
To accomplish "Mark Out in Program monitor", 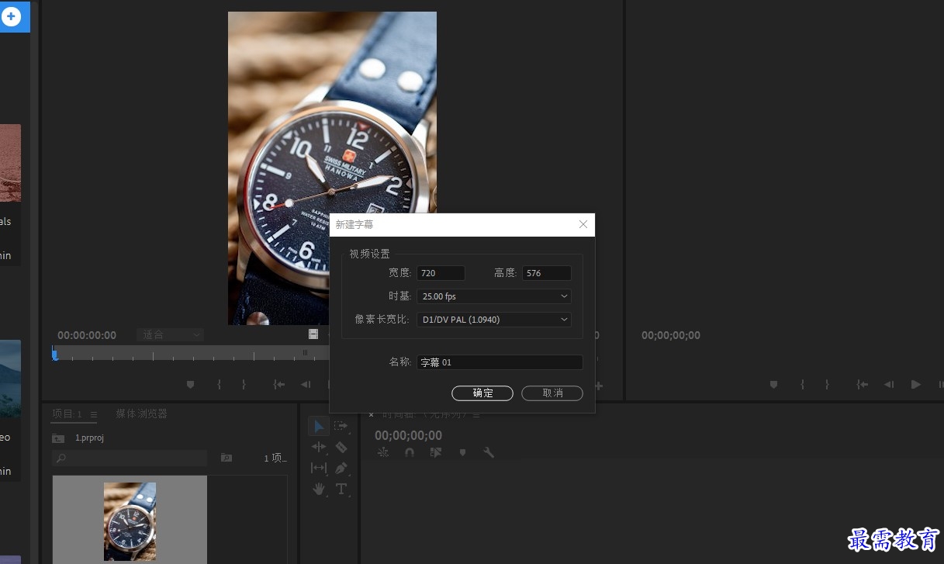I will 827,385.
